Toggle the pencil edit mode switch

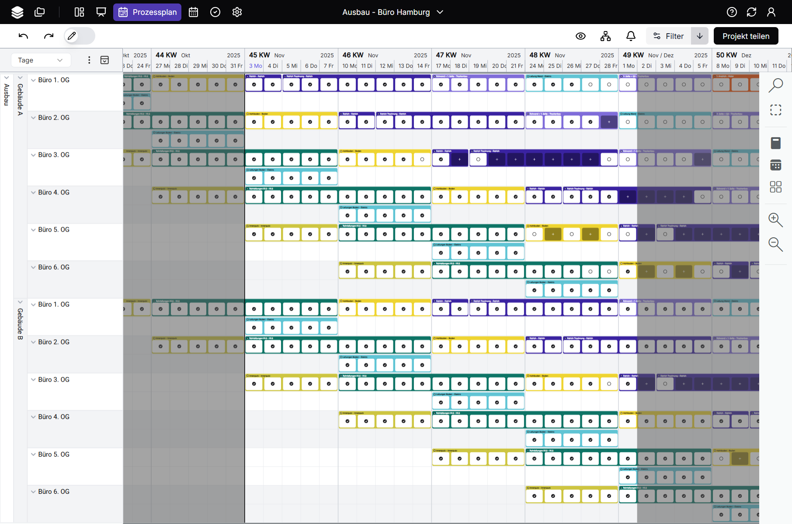pos(79,36)
